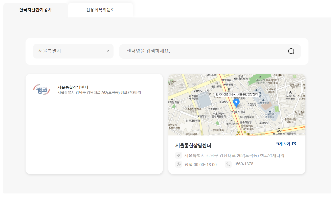Click the blue location pin on map
This screenshot has height=197, width=335.
point(236,103)
